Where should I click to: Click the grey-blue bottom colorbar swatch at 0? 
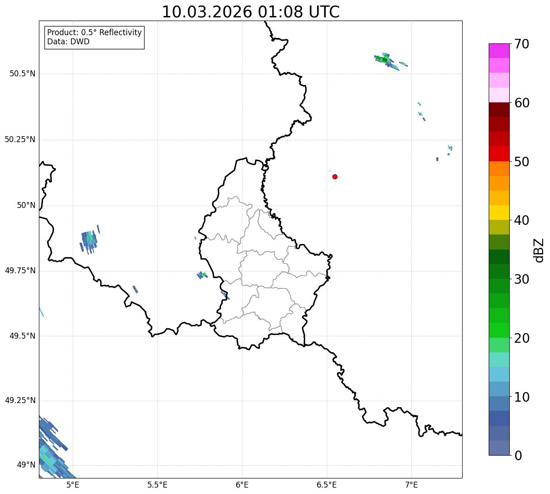click(x=499, y=448)
